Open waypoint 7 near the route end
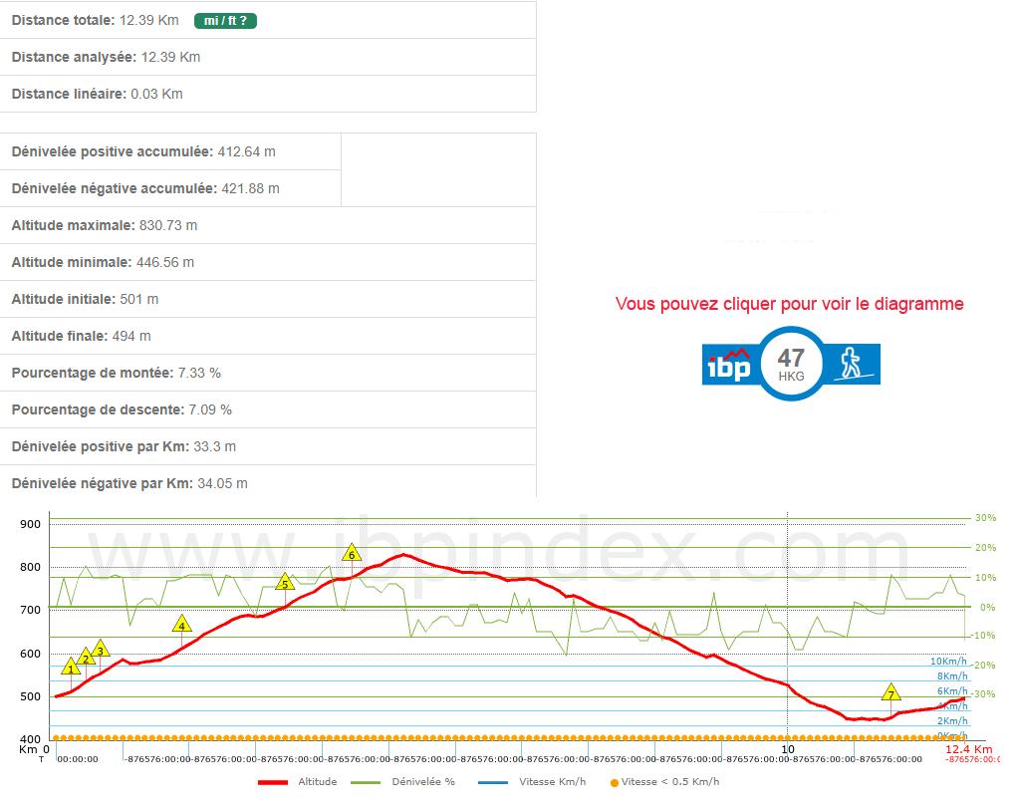The width and height of the screenshot is (1018, 810). [891, 693]
